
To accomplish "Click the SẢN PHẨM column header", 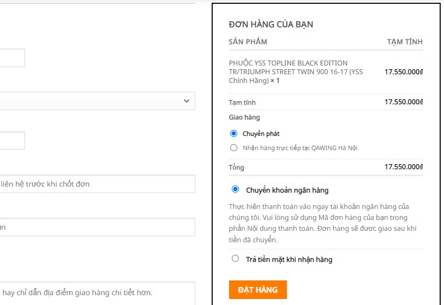I will (248, 42).
